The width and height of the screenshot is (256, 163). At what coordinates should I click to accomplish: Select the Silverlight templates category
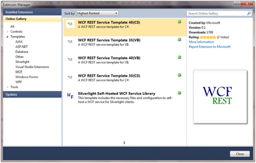tap(22, 62)
